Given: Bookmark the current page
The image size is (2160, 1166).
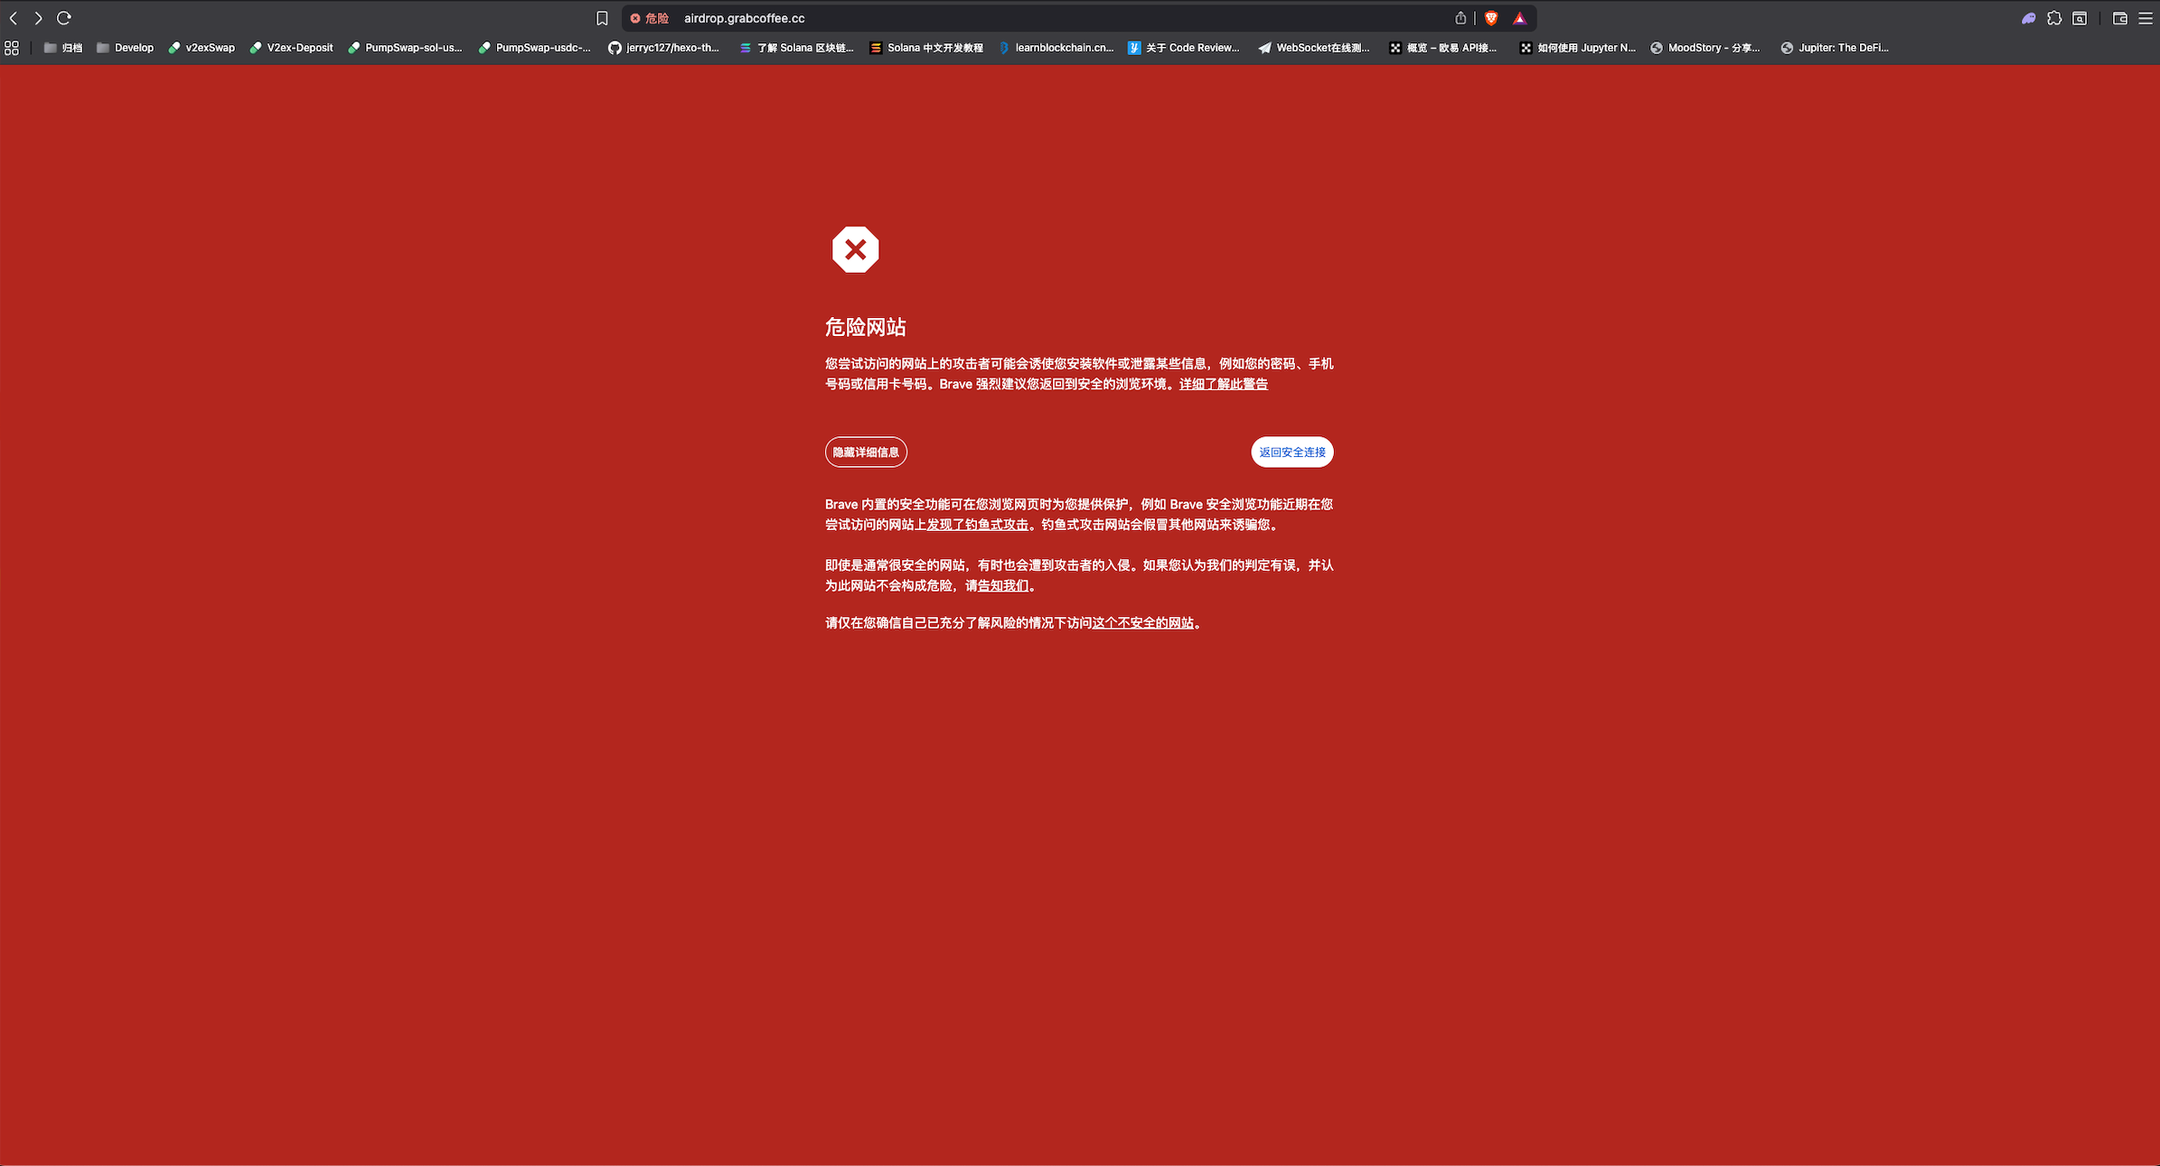Looking at the screenshot, I should [601, 17].
